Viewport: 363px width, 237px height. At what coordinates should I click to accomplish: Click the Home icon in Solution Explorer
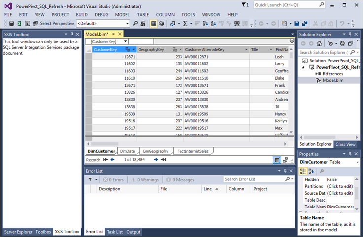tap(319, 43)
